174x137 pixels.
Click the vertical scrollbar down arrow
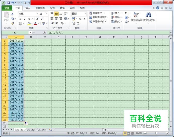click(171, 126)
